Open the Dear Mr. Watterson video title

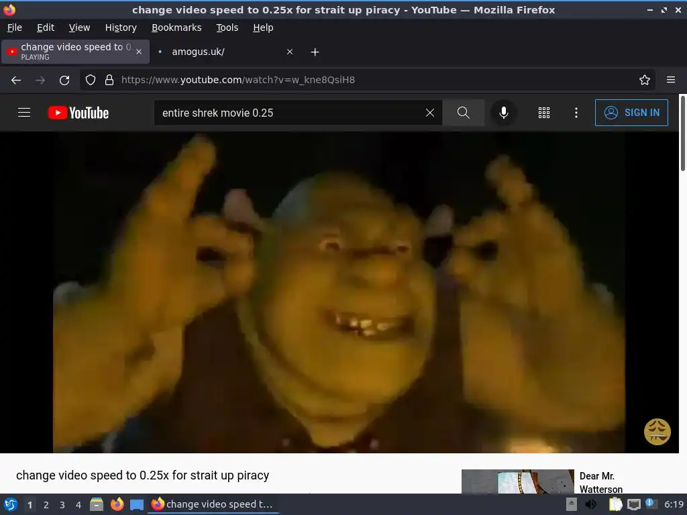click(x=600, y=482)
